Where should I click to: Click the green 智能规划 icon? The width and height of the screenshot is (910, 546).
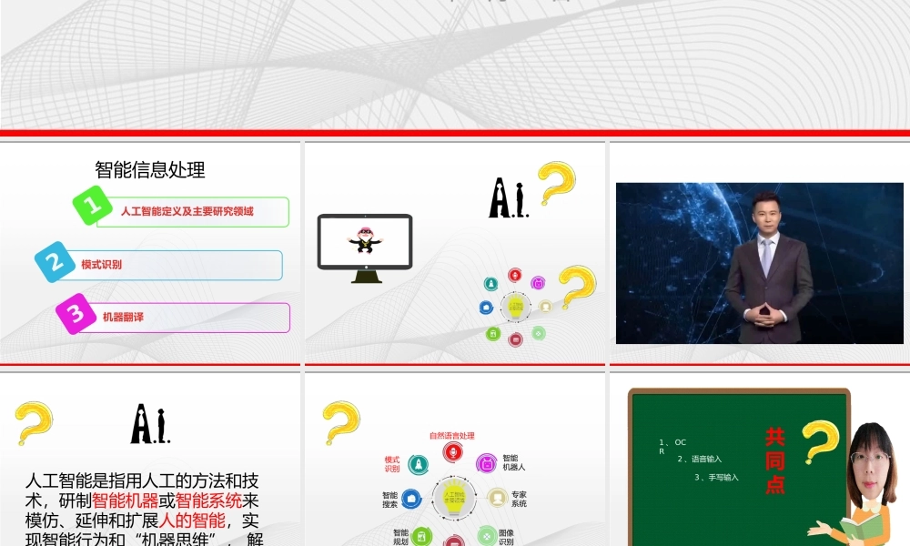pyautogui.click(x=422, y=537)
